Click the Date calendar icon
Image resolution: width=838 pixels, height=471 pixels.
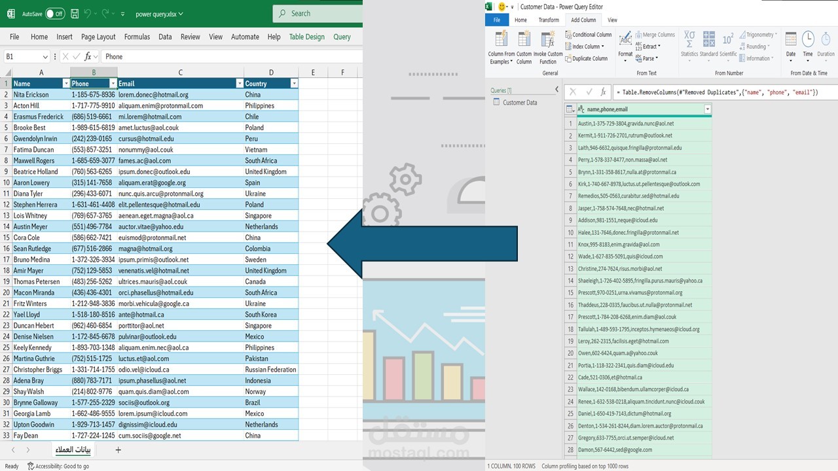coord(791,39)
